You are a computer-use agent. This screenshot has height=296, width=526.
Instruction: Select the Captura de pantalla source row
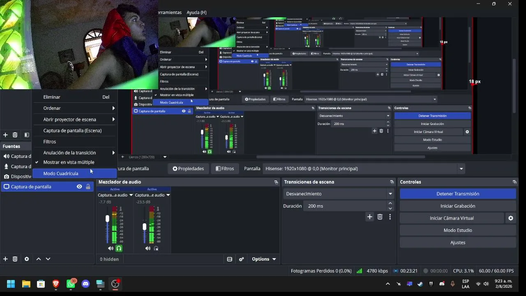tap(47, 187)
